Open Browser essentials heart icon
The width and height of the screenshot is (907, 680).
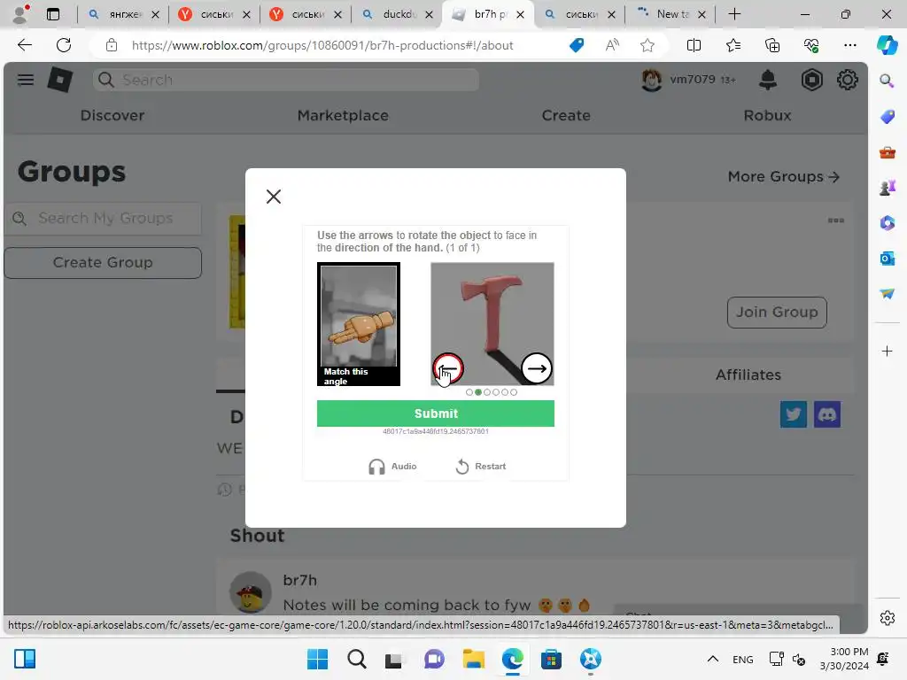click(x=811, y=45)
